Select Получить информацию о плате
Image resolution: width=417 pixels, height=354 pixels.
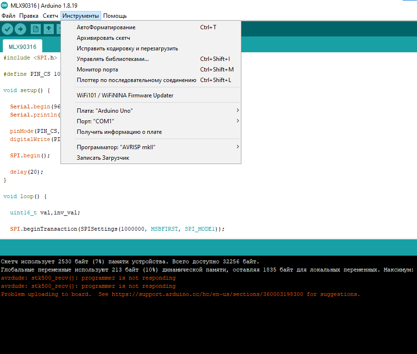click(151, 132)
